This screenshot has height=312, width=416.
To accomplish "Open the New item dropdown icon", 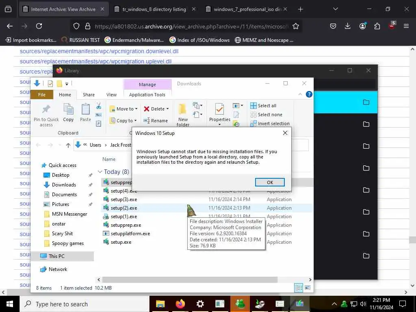I will (x=197, y=106).
